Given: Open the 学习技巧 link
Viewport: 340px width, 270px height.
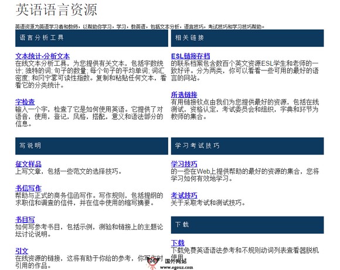Looking at the screenshot, I should pyautogui.click(x=184, y=164).
